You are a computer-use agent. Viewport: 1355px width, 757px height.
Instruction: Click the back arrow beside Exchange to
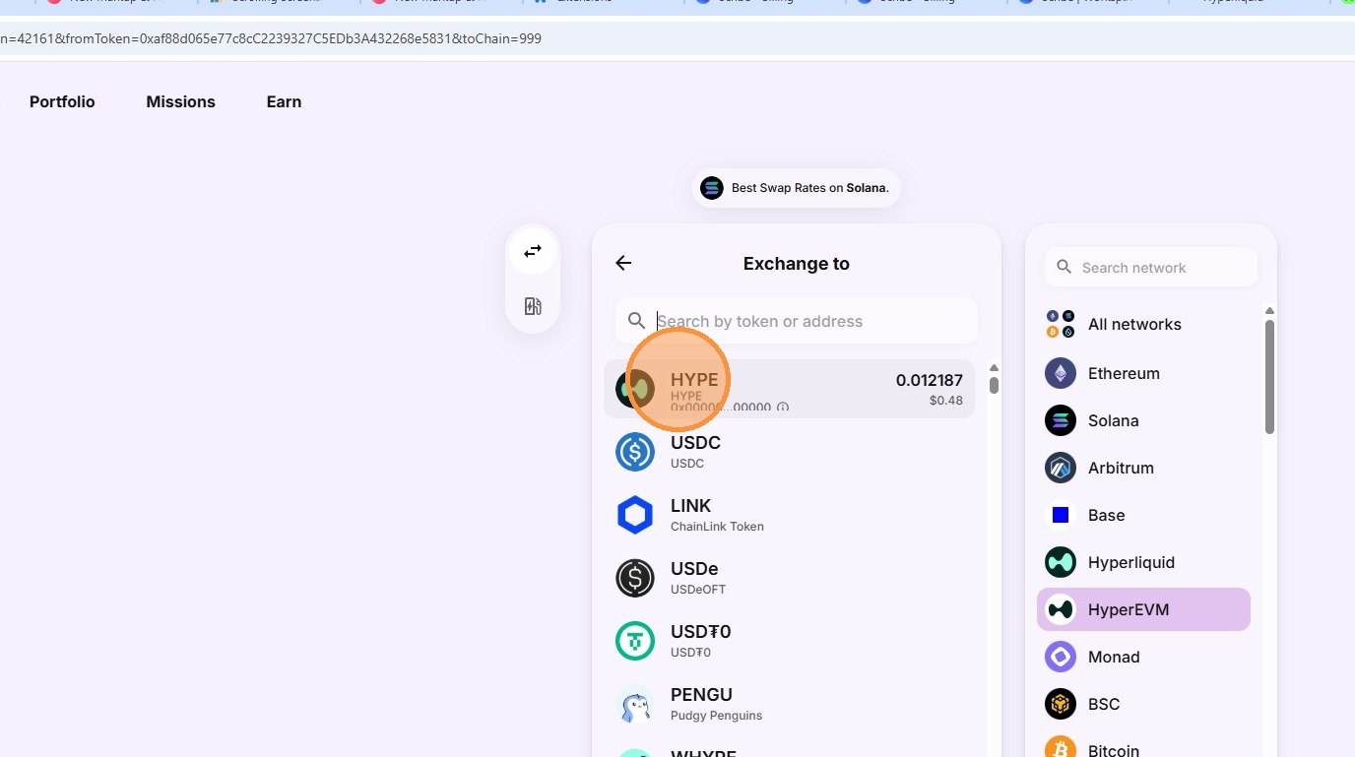(x=623, y=263)
